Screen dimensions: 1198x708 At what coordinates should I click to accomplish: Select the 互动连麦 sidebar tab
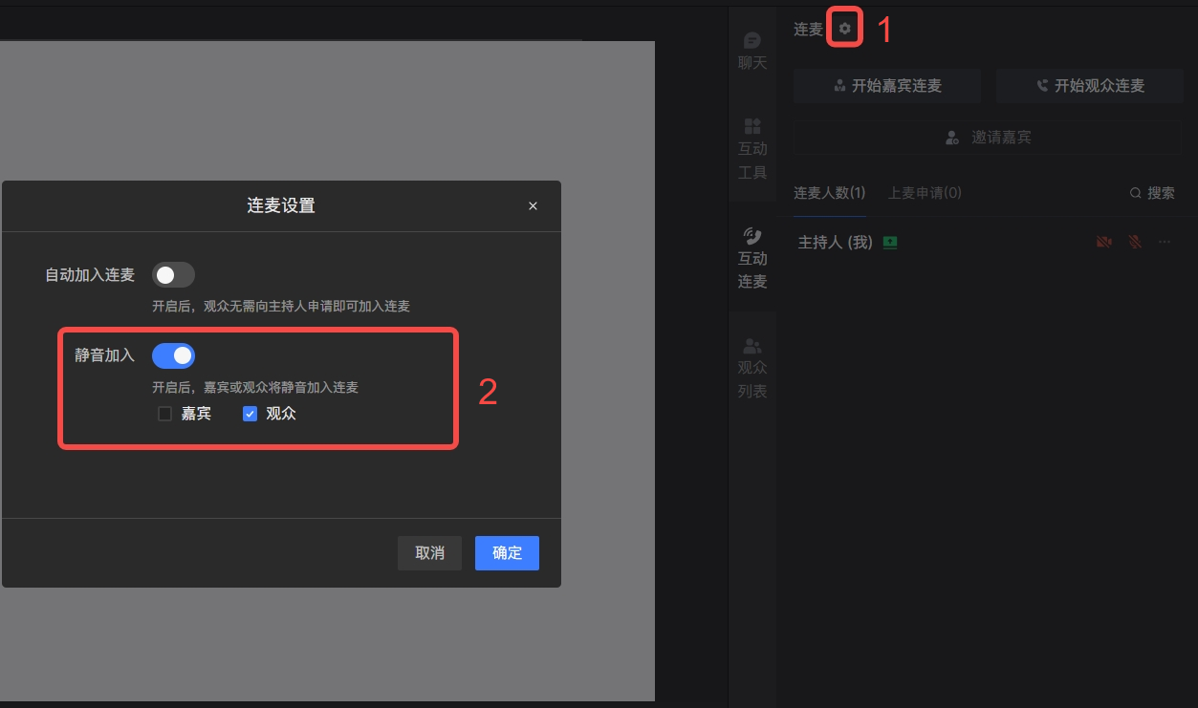(752, 258)
